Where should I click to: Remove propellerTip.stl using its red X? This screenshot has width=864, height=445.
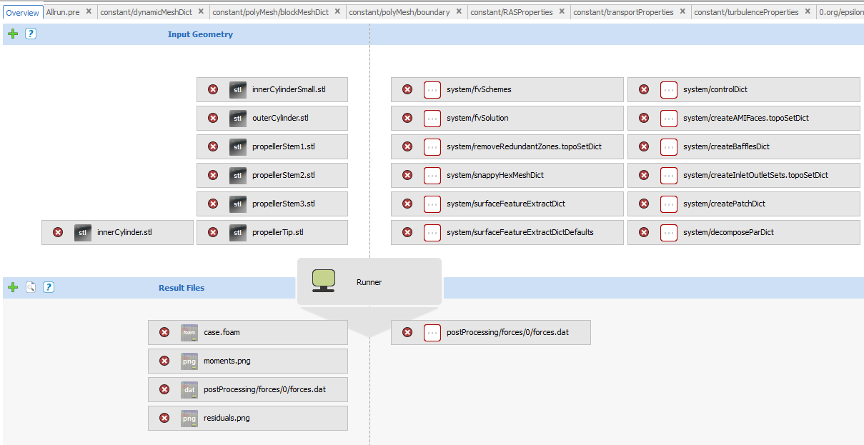click(x=213, y=232)
